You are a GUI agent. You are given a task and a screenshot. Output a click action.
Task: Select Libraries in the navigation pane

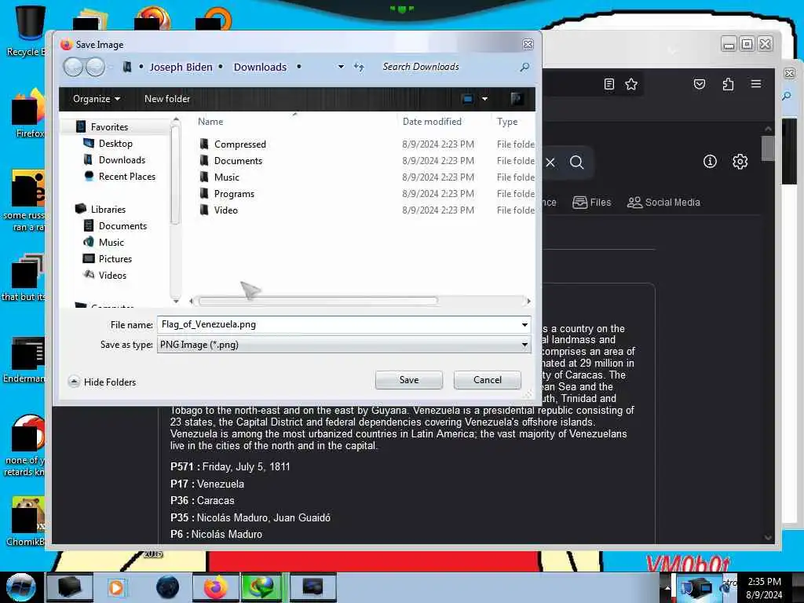coord(108,209)
